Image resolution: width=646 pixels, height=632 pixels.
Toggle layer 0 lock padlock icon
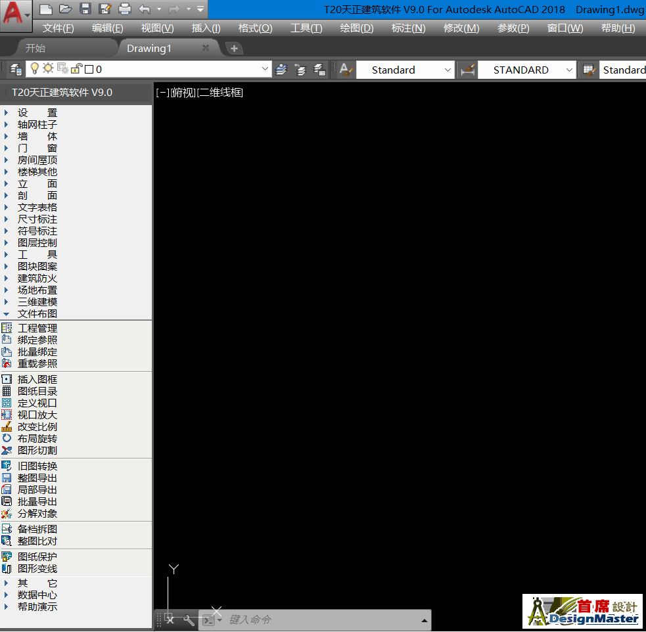coord(76,68)
